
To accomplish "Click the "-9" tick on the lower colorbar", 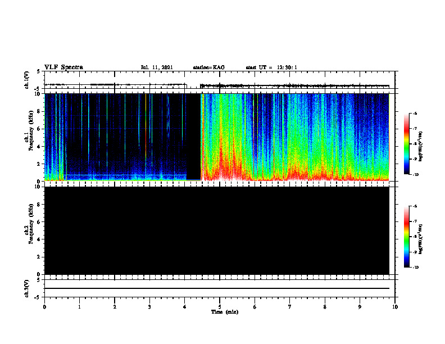I will [415, 252].
